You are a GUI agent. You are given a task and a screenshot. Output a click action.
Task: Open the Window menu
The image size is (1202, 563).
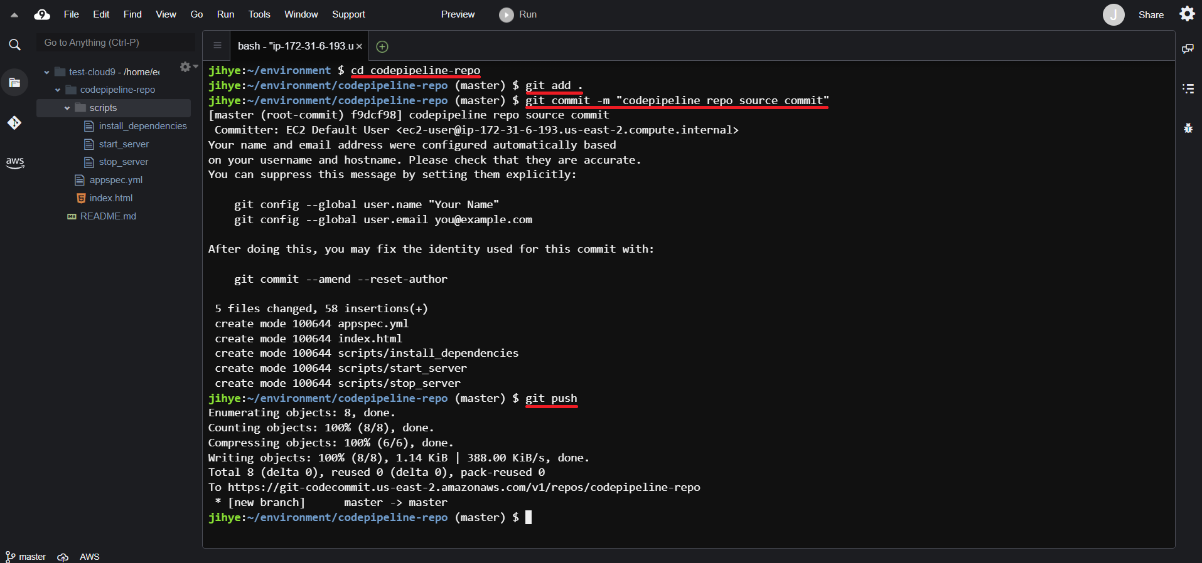pos(301,14)
